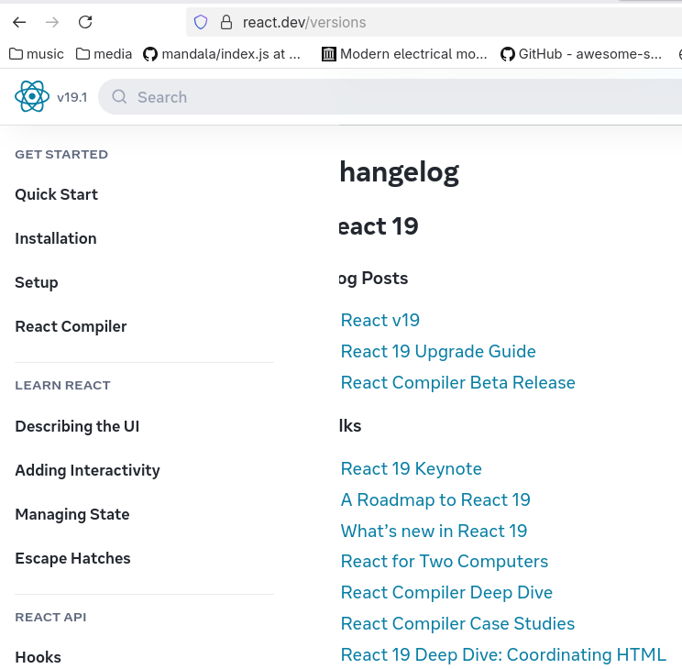Open the v19.1 version link
This screenshot has height=669, width=682.
coord(71,97)
